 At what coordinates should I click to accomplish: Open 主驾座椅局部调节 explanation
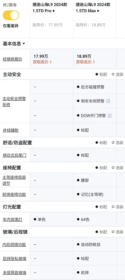(x=14, y=180)
